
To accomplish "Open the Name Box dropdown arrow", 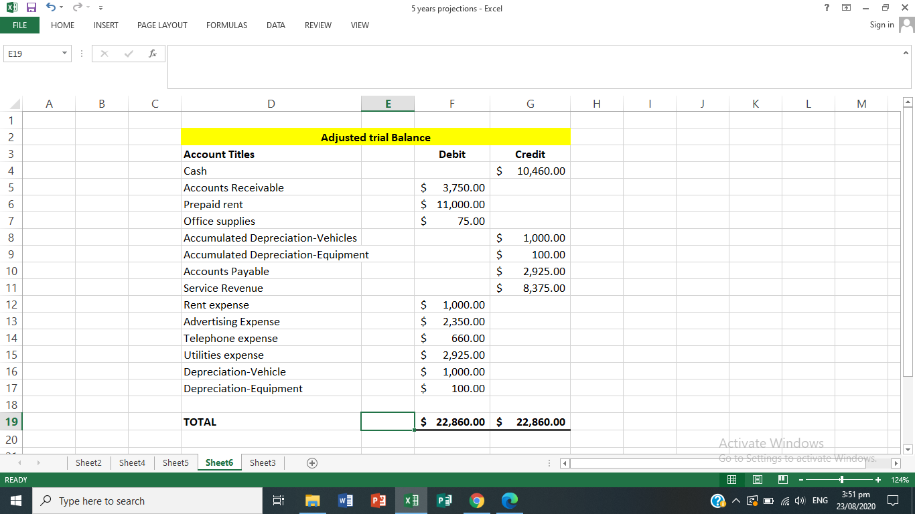I will click(x=65, y=53).
